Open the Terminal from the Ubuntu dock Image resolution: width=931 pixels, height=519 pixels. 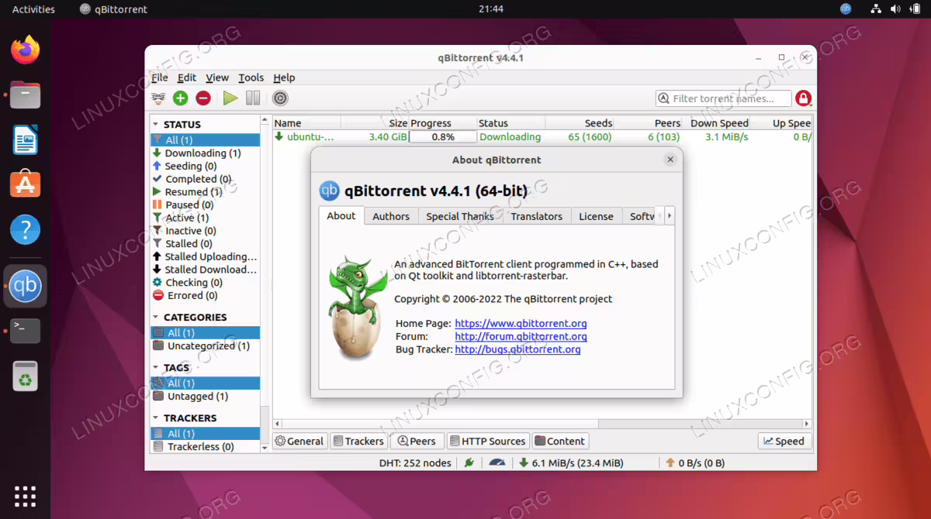pyautogui.click(x=26, y=331)
